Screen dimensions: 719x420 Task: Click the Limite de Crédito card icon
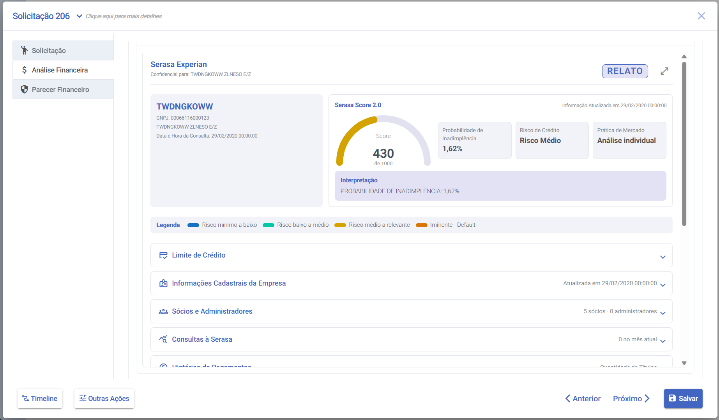point(163,255)
